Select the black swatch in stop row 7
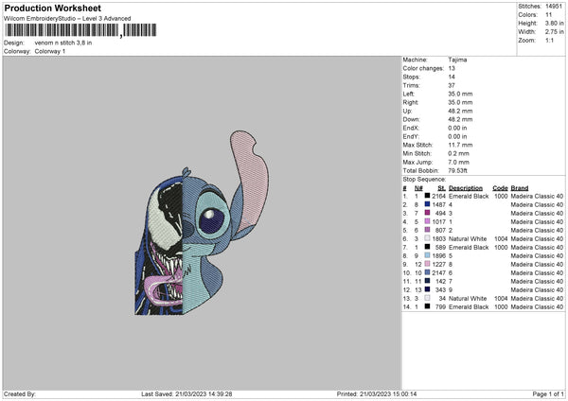 [428, 247]
